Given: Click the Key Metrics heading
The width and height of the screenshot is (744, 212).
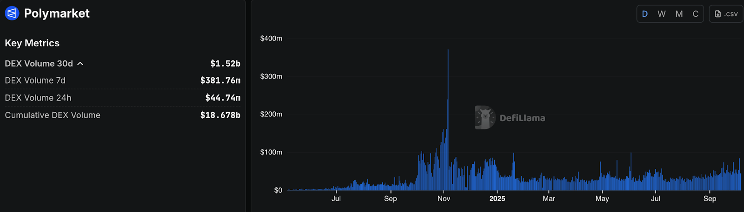Looking at the screenshot, I should click(32, 43).
